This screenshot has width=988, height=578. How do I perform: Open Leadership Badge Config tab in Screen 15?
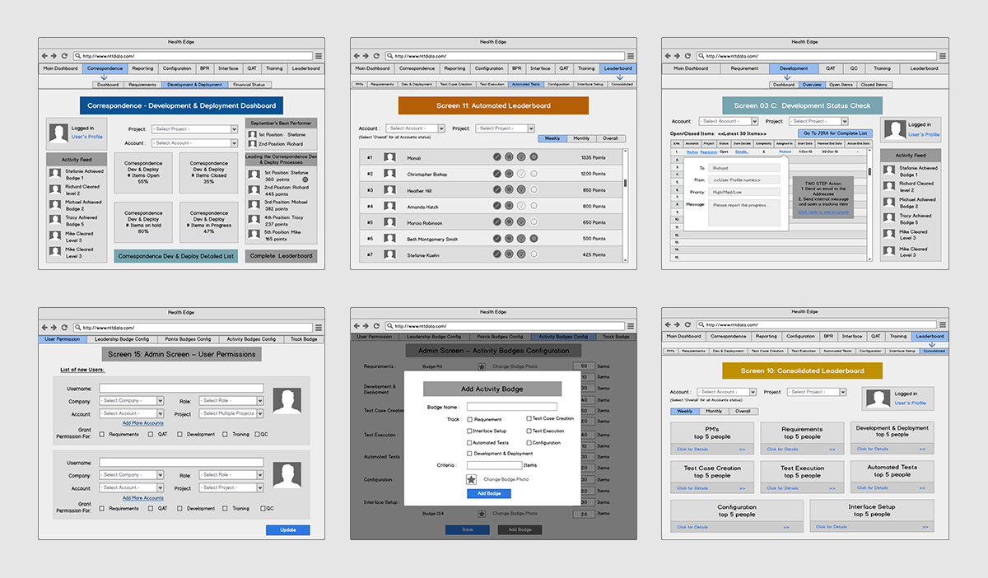122,339
